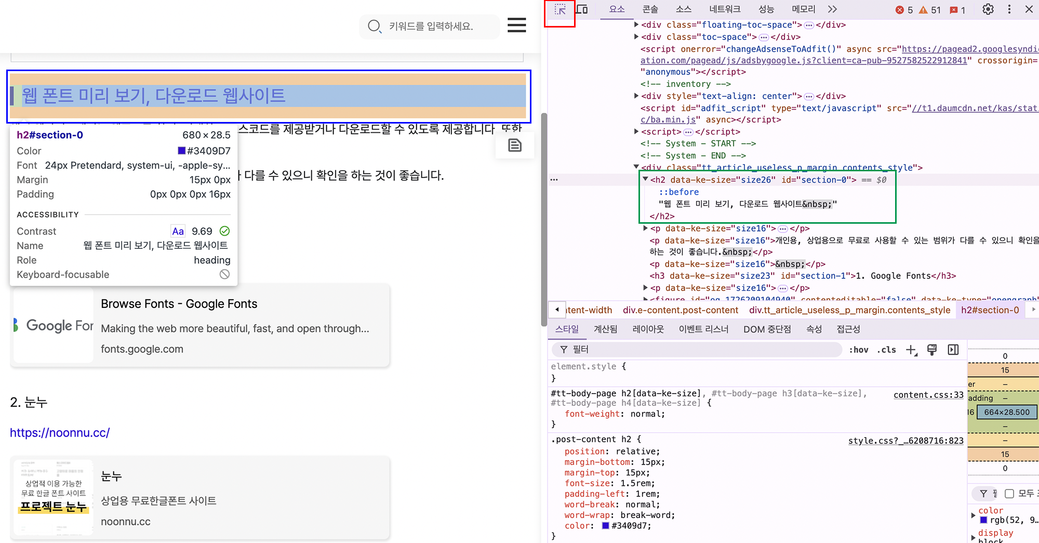Switch to the 콘솔 tab
This screenshot has width=1039, height=543.
pos(650,9)
